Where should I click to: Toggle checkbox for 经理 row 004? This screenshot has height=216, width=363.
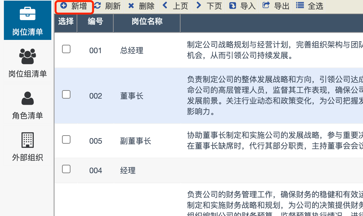point(66,169)
